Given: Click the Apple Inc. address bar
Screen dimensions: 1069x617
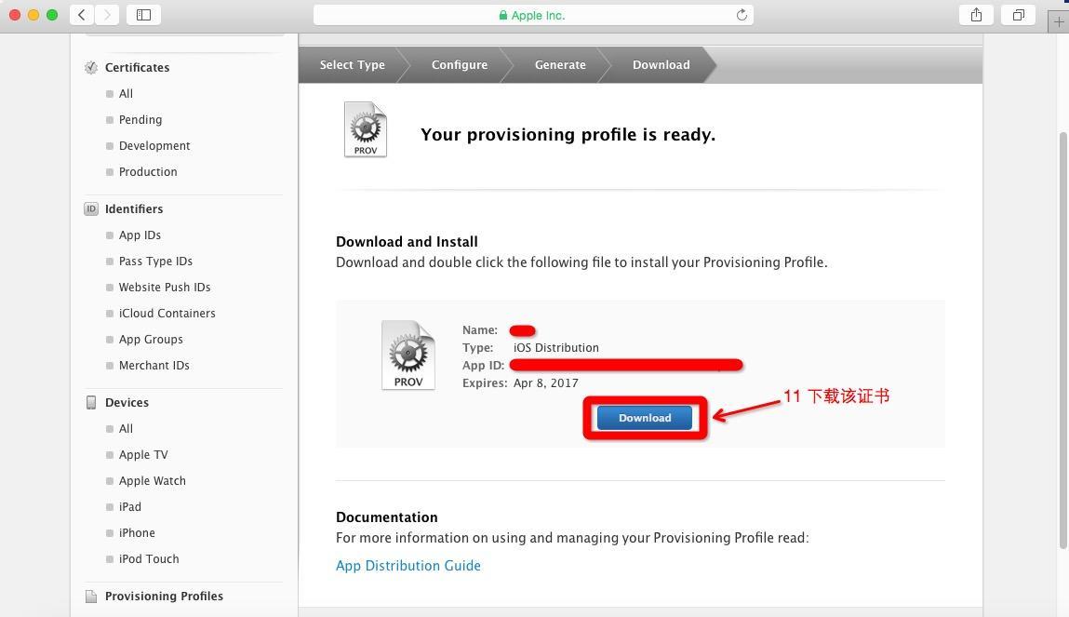Looking at the screenshot, I should click(x=533, y=15).
